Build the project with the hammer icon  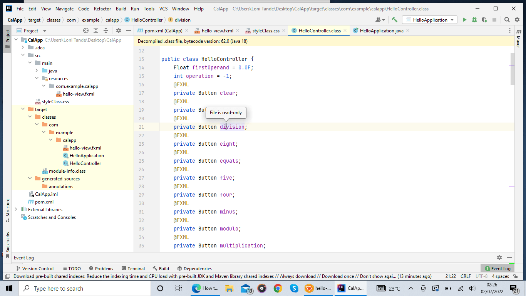pyautogui.click(x=394, y=20)
